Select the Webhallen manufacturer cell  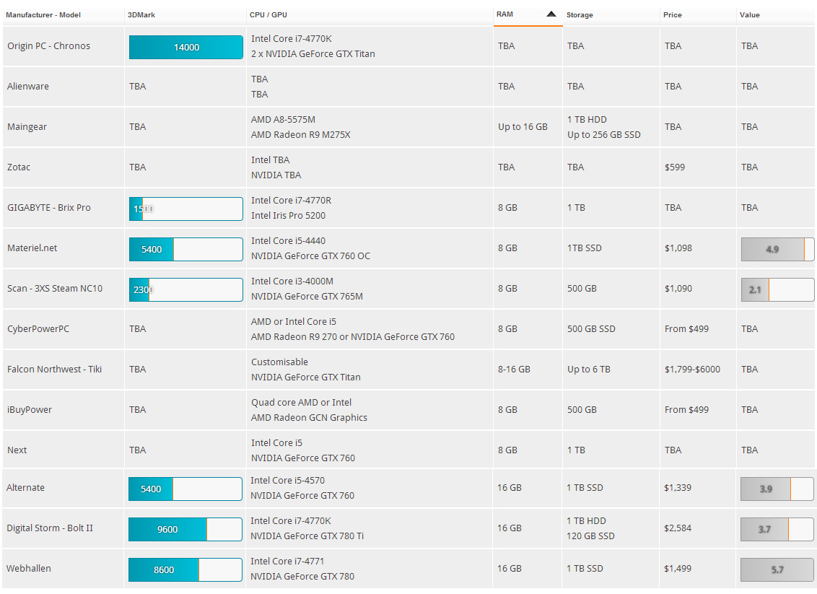point(29,569)
